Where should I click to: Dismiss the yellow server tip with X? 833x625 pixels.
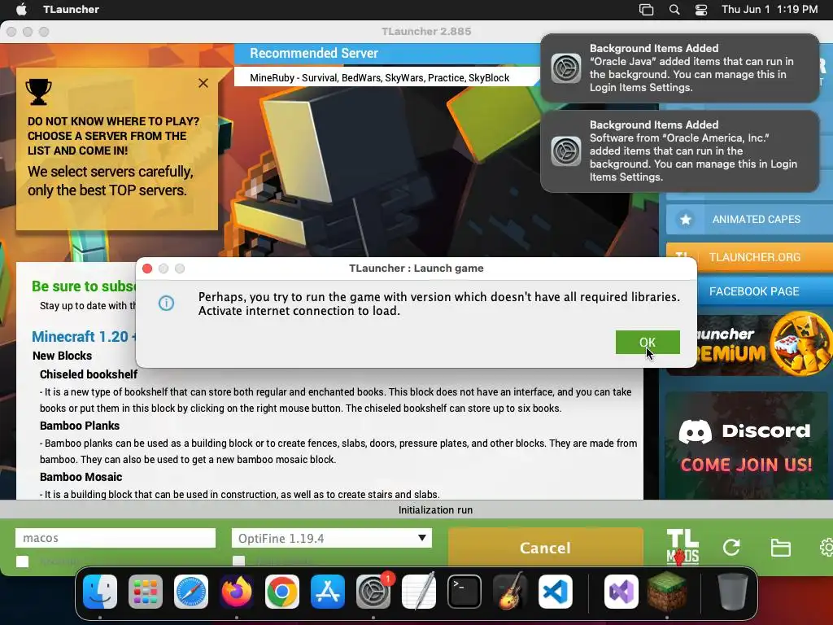click(x=203, y=83)
